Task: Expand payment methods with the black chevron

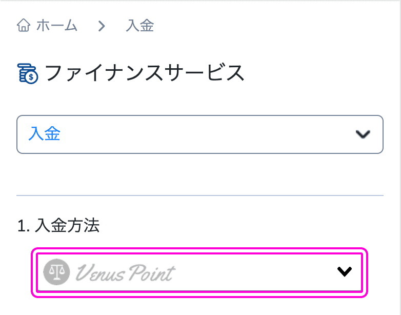Action: (345, 271)
